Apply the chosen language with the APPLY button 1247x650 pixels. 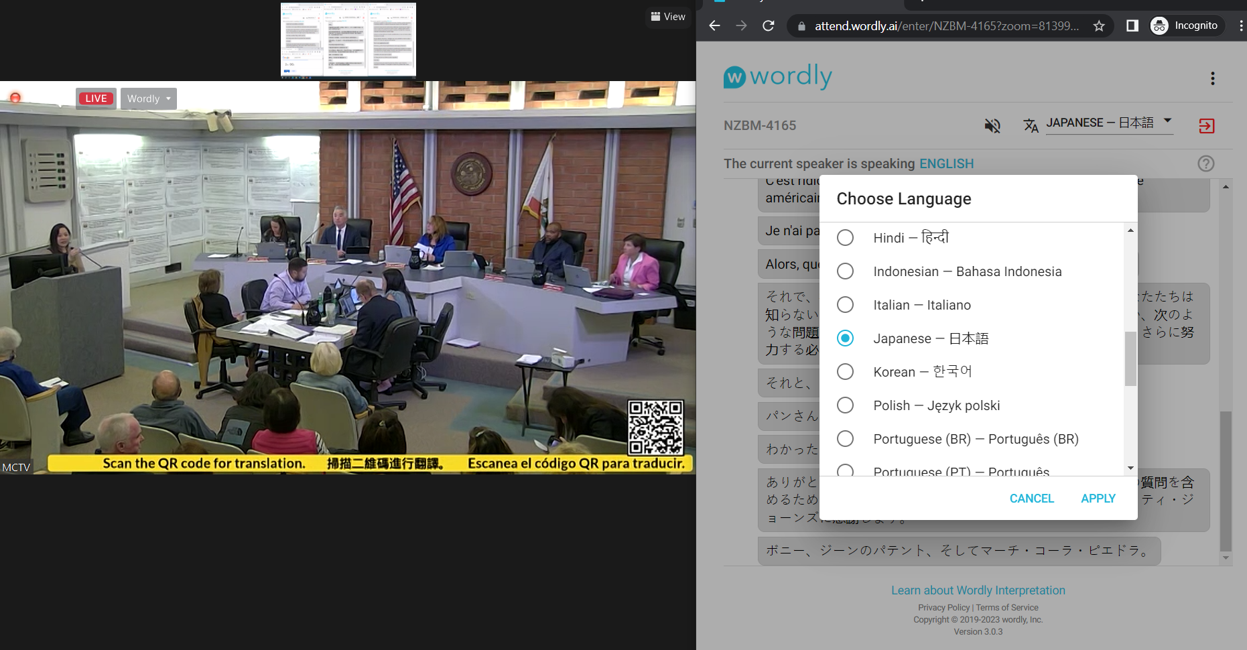(x=1098, y=498)
